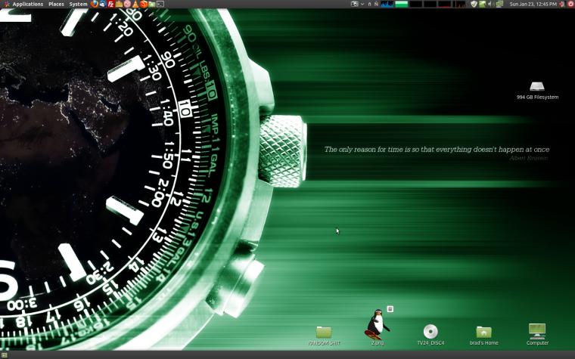The image size is (575, 359).
Task: Select the brad's Home folder icon
Action: click(483, 335)
